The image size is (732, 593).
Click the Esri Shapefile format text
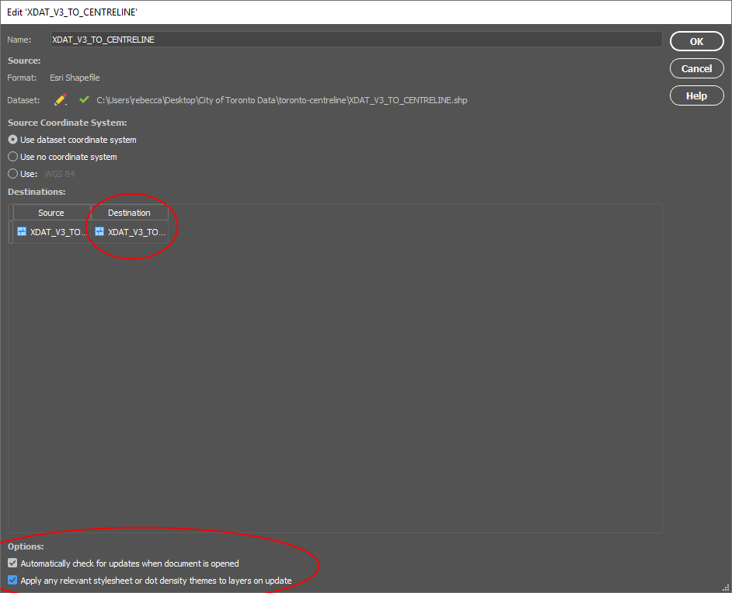coord(75,78)
